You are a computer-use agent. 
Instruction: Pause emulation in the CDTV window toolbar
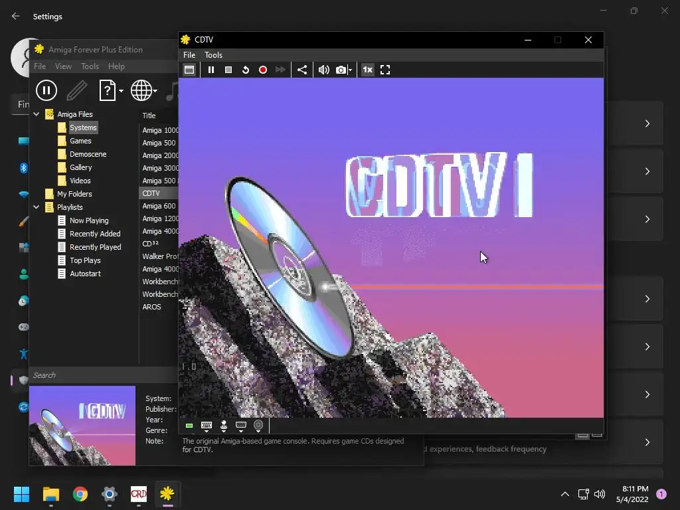pyautogui.click(x=211, y=70)
